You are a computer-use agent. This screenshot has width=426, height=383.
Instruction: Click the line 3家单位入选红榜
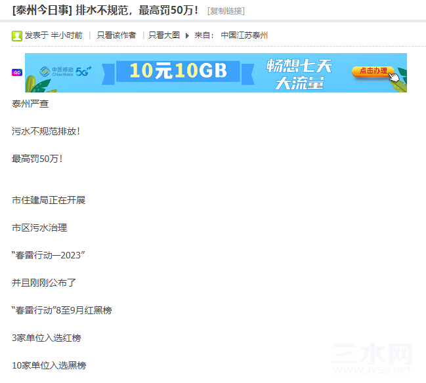(47, 338)
